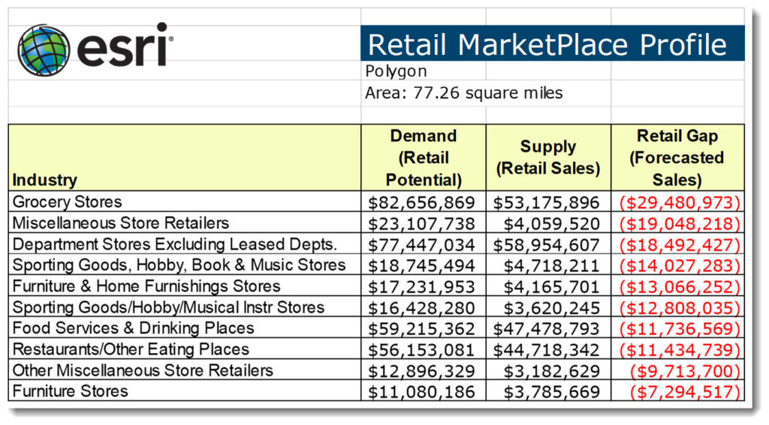
Task: Select Grocery Stores demand value $82,656,869
Action: (x=421, y=203)
